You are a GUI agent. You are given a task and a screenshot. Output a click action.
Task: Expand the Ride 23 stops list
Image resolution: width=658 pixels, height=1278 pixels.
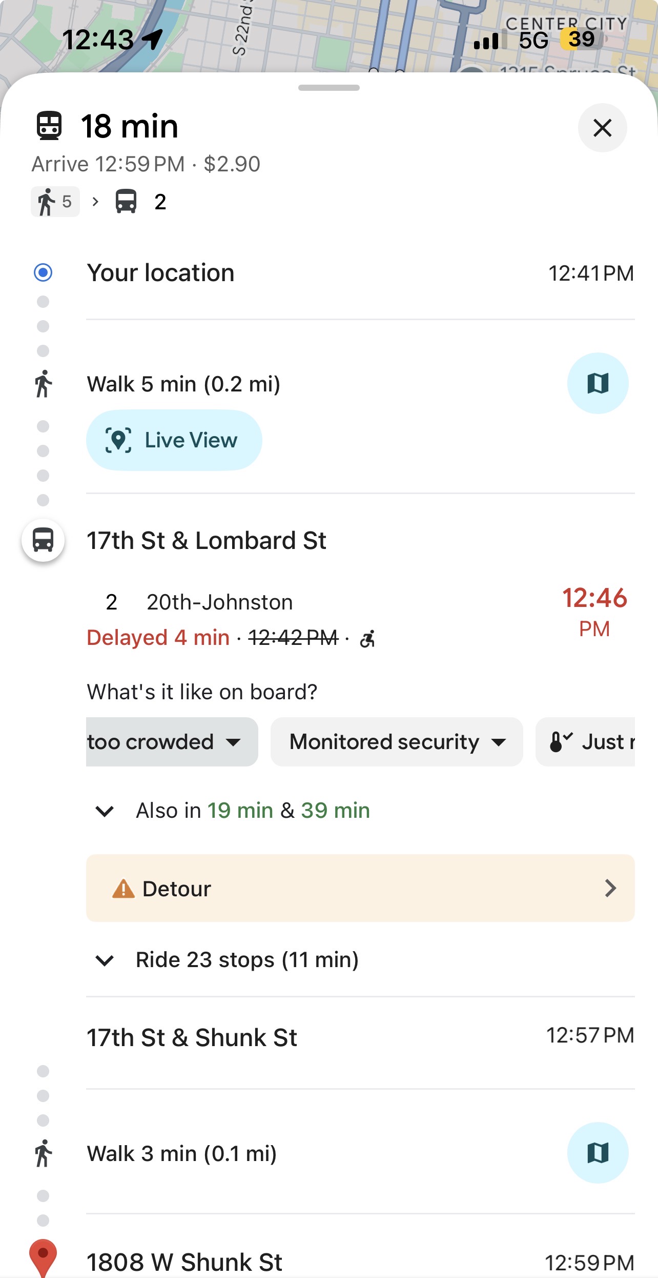(105, 960)
